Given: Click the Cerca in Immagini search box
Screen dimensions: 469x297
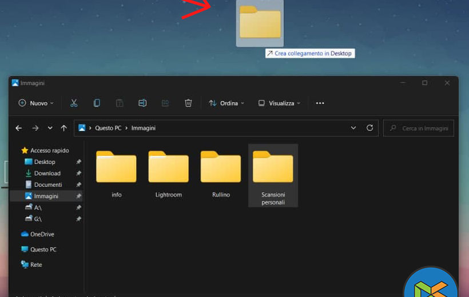Looking at the screenshot, I should pos(419,128).
